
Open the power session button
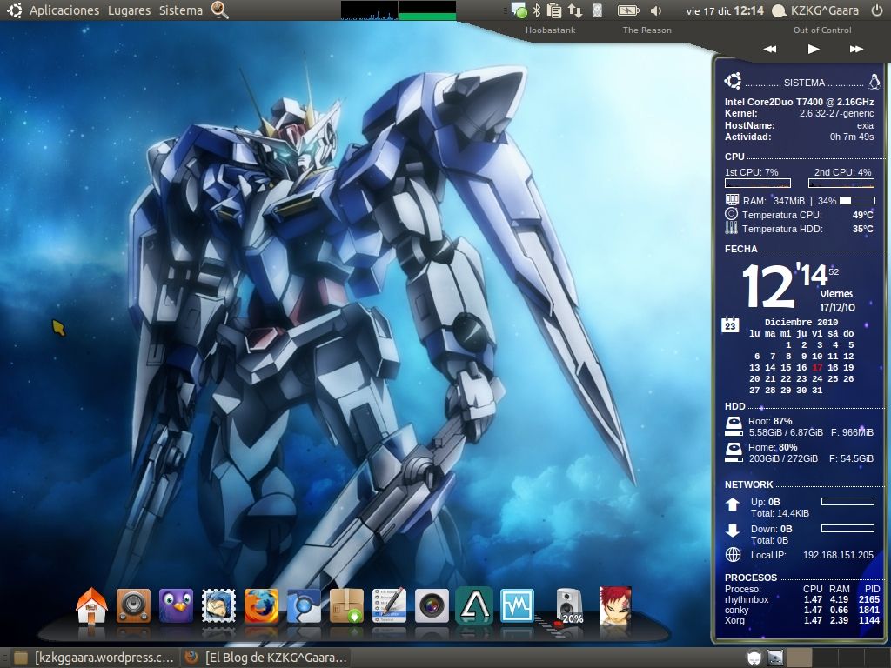877,10
